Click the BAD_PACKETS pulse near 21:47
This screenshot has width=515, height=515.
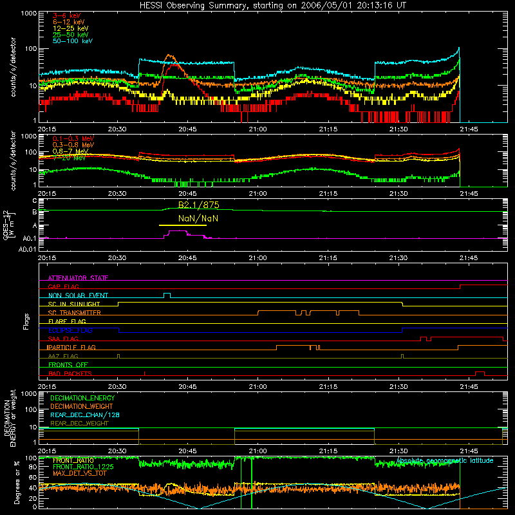[x=480, y=373]
